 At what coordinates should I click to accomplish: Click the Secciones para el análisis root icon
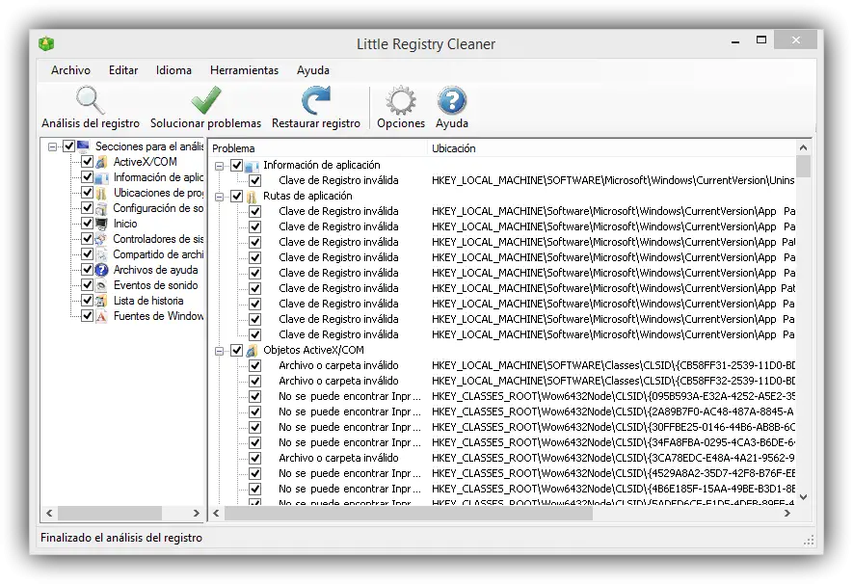pos(83,146)
